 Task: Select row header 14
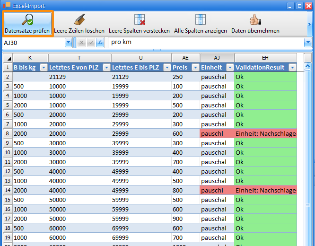point(8,190)
